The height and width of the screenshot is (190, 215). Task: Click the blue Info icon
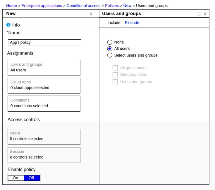(x=8, y=25)
